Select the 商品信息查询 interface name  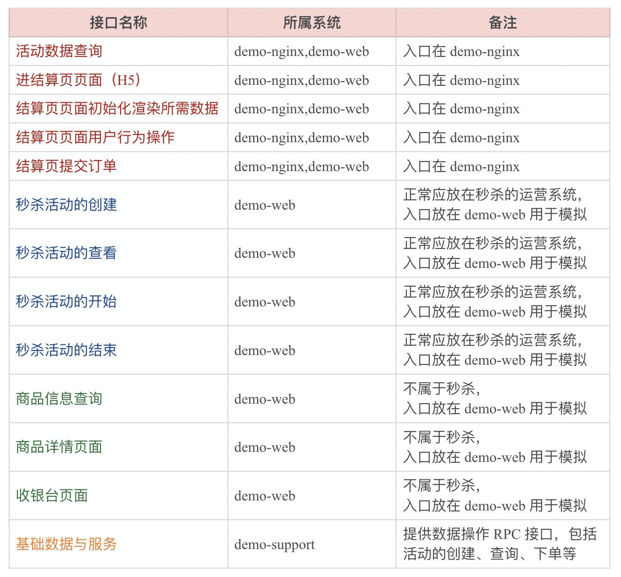pos(59,399)
